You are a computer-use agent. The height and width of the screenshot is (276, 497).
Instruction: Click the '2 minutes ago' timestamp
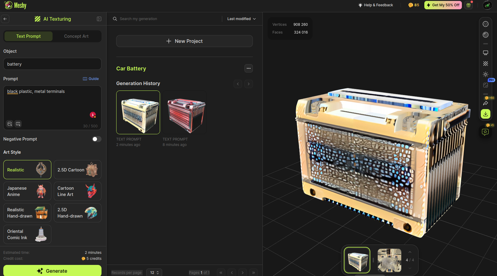point(128,145)
